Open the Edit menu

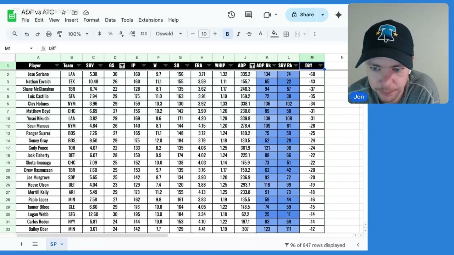click(39, 20)
